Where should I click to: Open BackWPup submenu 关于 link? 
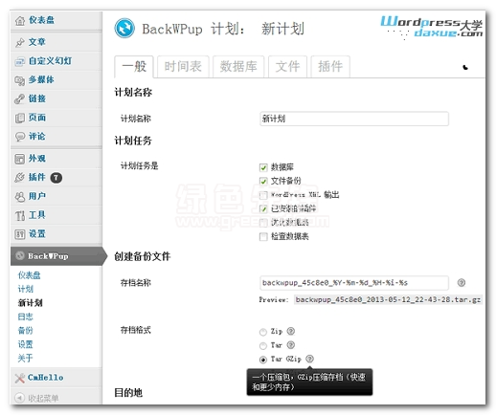[26, 359]
